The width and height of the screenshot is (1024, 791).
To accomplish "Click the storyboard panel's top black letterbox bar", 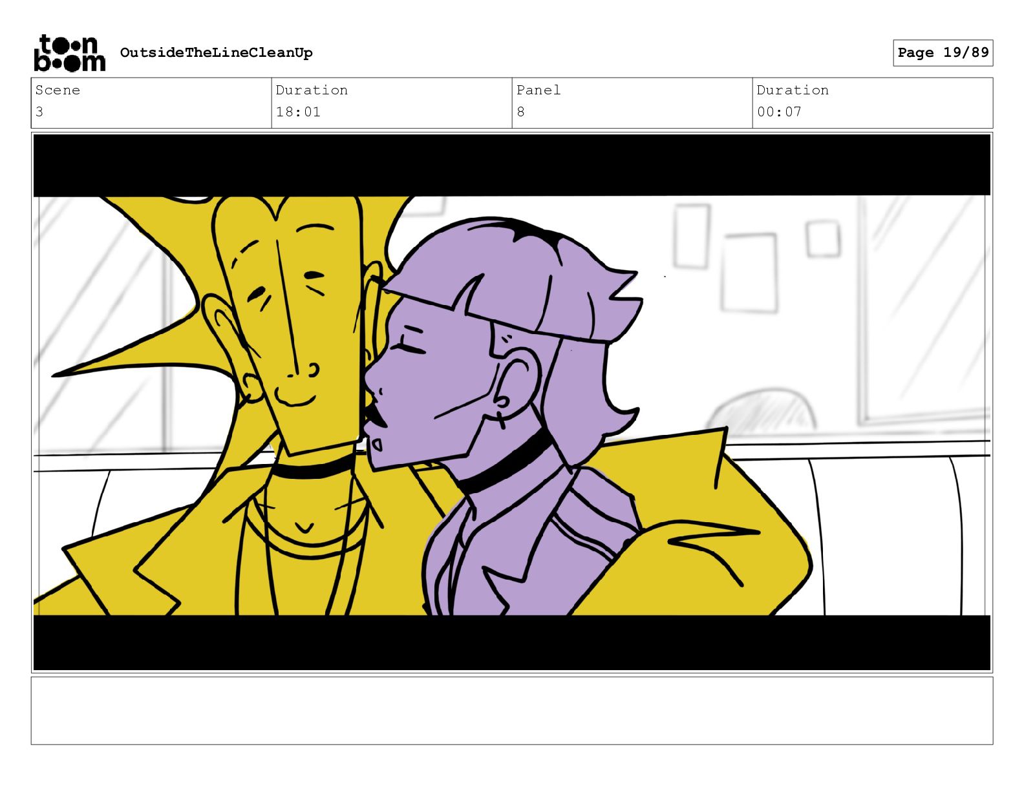I will pos(512,165).
